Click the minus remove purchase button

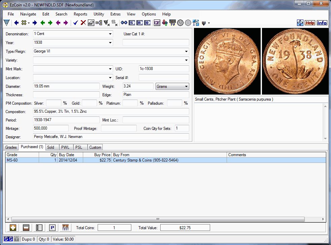coord(26,228)
